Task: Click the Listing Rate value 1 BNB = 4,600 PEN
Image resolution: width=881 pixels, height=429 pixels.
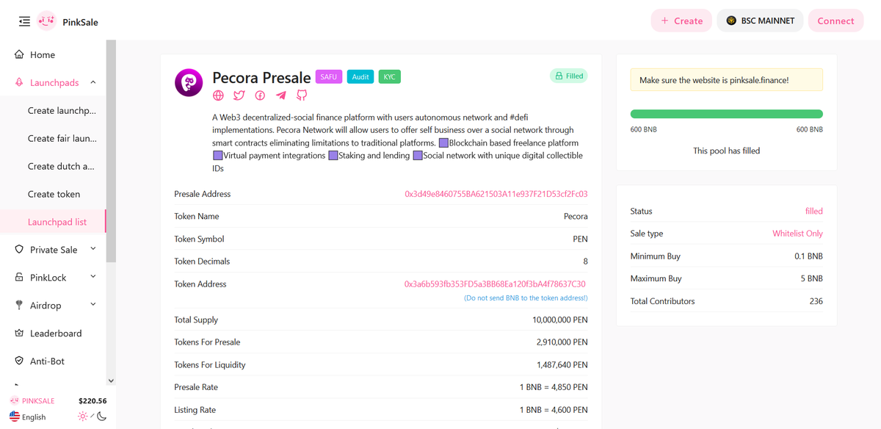Action: point(554,410)
